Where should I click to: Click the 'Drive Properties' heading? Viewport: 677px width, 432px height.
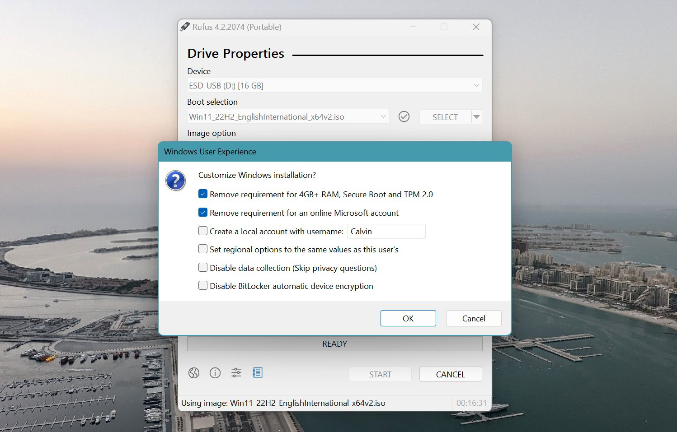point(236,53)
